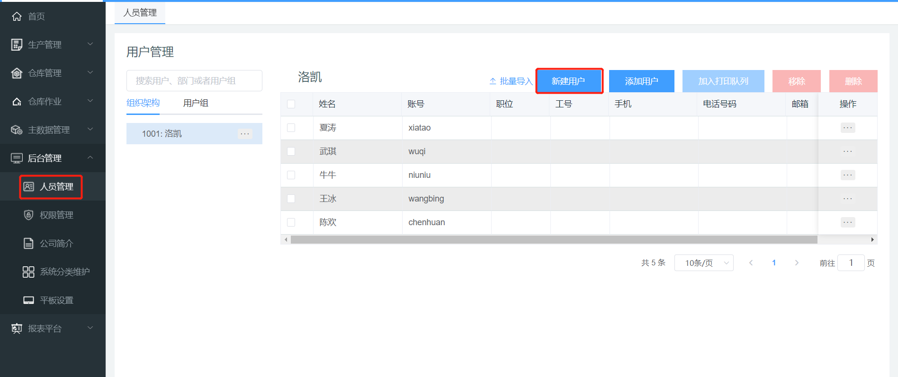Open 公司简介 document icon
Image resolution: width=898 pixels, height=377 pixels.
coord(28,243)
